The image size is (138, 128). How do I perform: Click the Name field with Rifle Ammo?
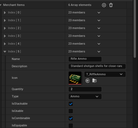pos(85,59)
